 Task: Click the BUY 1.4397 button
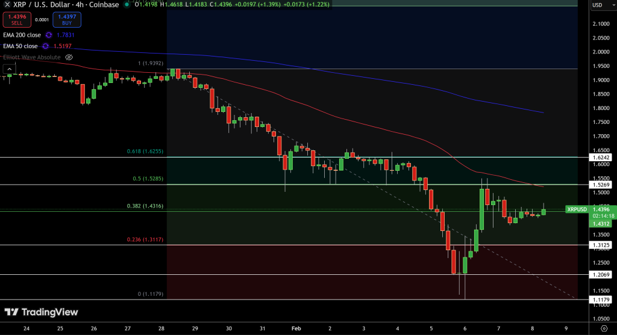67,20
